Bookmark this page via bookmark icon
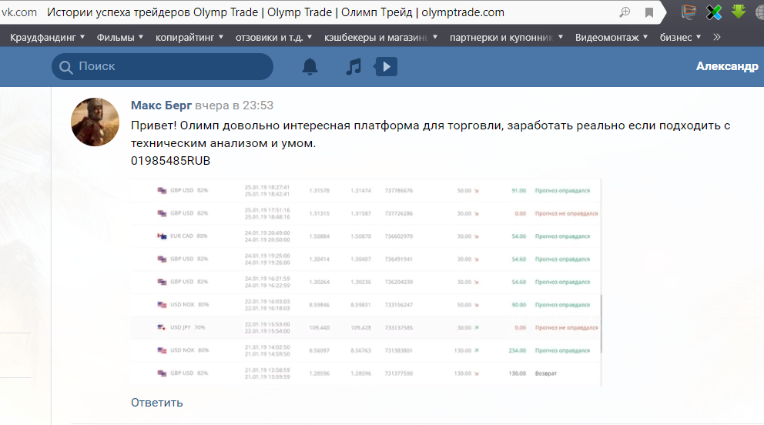The width and height of the screenshot is (764, 425). [649, 12]
